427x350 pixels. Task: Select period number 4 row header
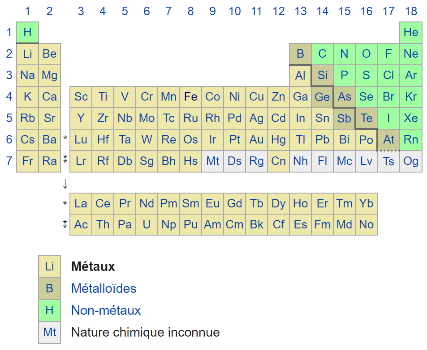(9, 97)
